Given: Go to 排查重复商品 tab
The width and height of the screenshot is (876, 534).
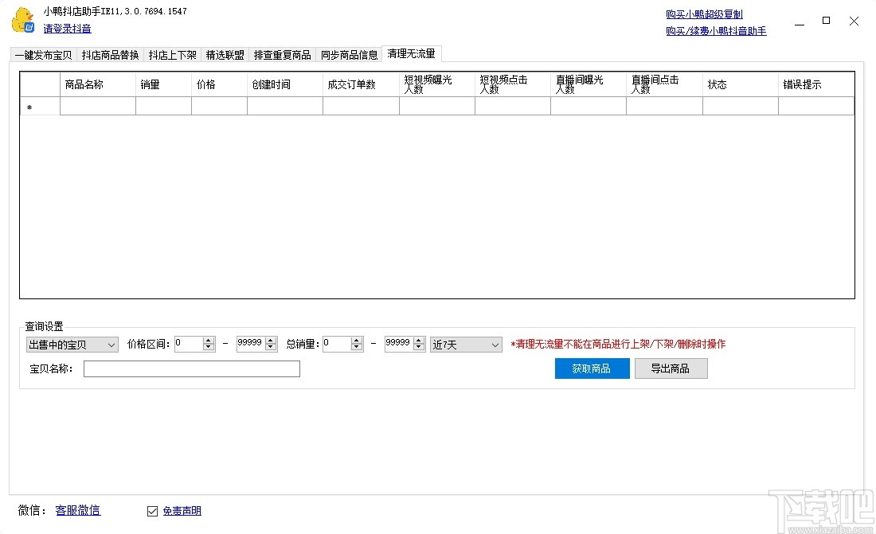Looking at the screenshot, I should click(282, 55).
